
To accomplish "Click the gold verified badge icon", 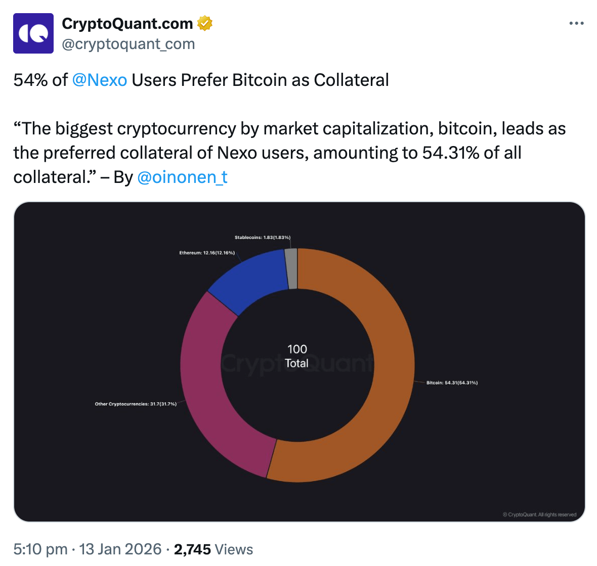I will [x=204, y=23].
